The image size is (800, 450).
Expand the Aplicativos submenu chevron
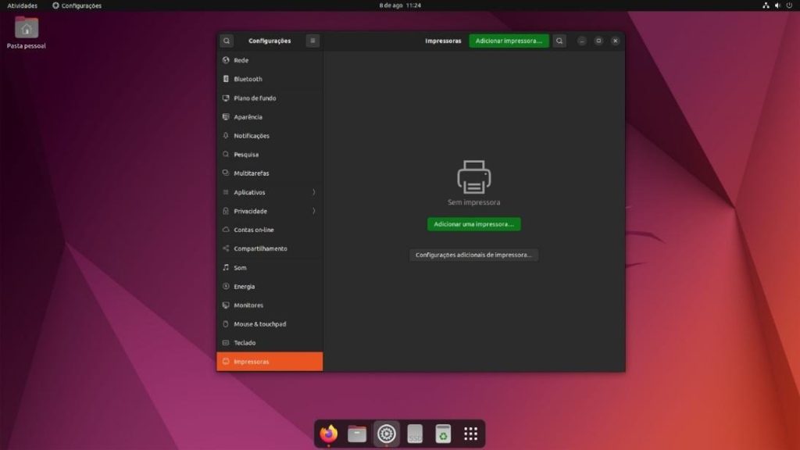314,192
